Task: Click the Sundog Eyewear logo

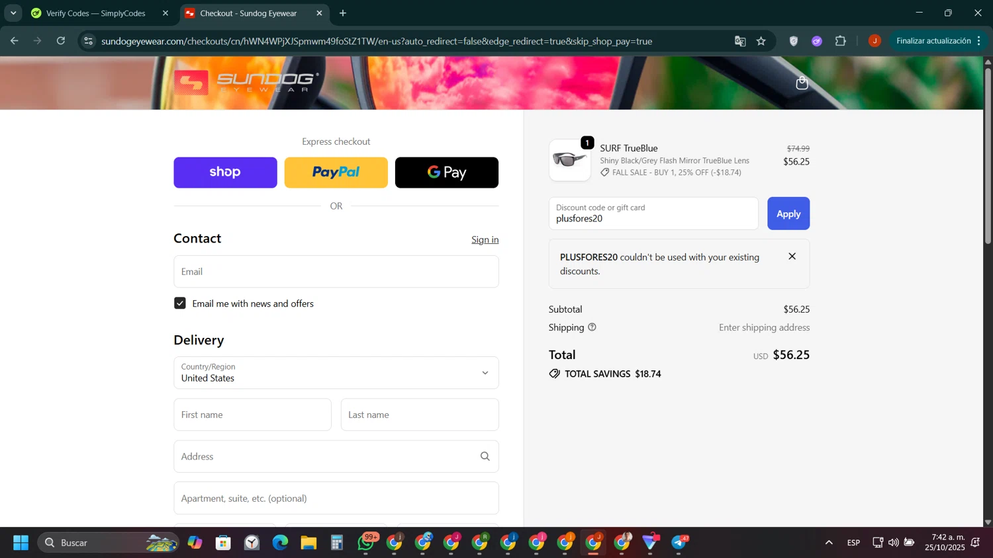Action: click(x=246, y=83)
